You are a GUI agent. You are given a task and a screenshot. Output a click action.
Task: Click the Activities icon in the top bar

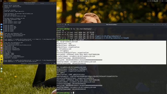pos(1,1)
